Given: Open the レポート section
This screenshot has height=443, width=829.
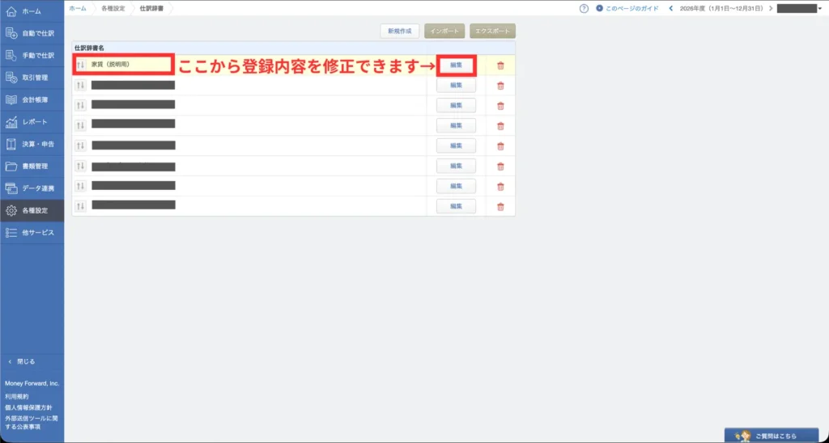Looking at the screenshot, I should 32,122.
